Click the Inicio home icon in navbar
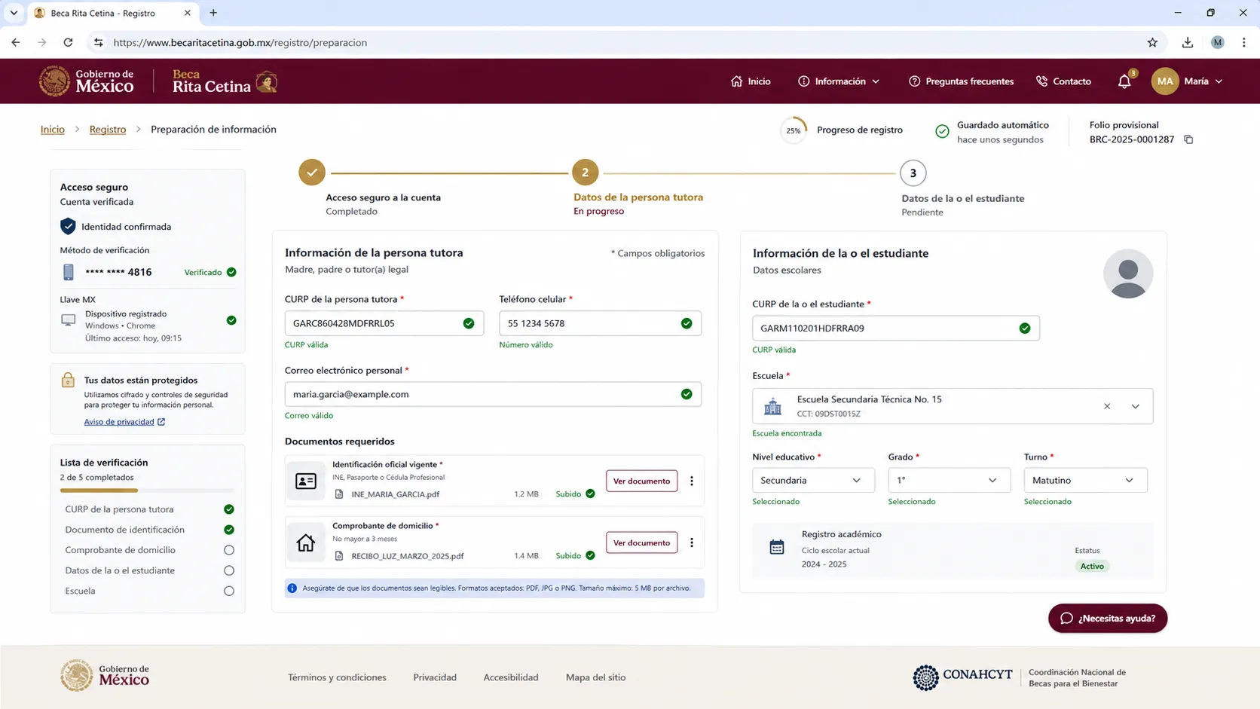 [736, 81]
